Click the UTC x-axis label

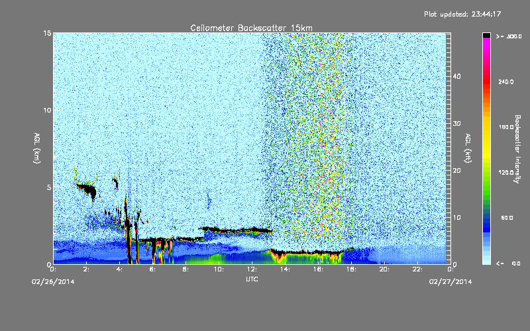[252, 279]
